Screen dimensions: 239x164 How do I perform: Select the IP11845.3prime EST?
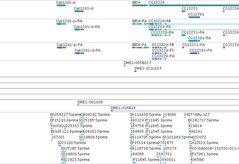(147, 129)
